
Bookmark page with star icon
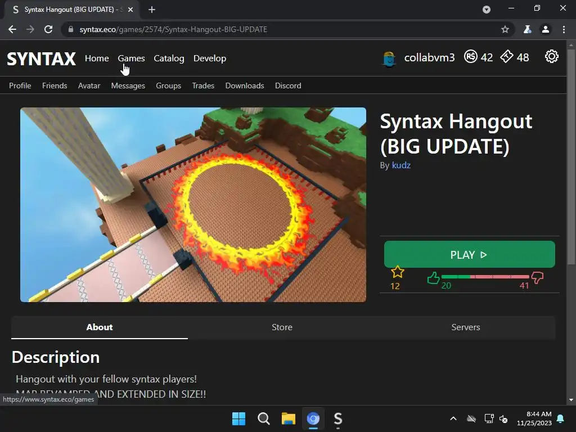coord(505,29)
